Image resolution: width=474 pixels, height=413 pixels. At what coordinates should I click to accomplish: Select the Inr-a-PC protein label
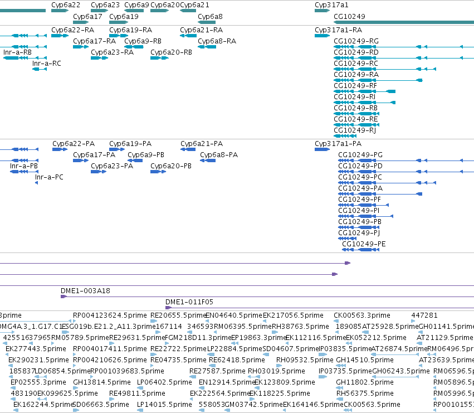(x=49, y=177)
